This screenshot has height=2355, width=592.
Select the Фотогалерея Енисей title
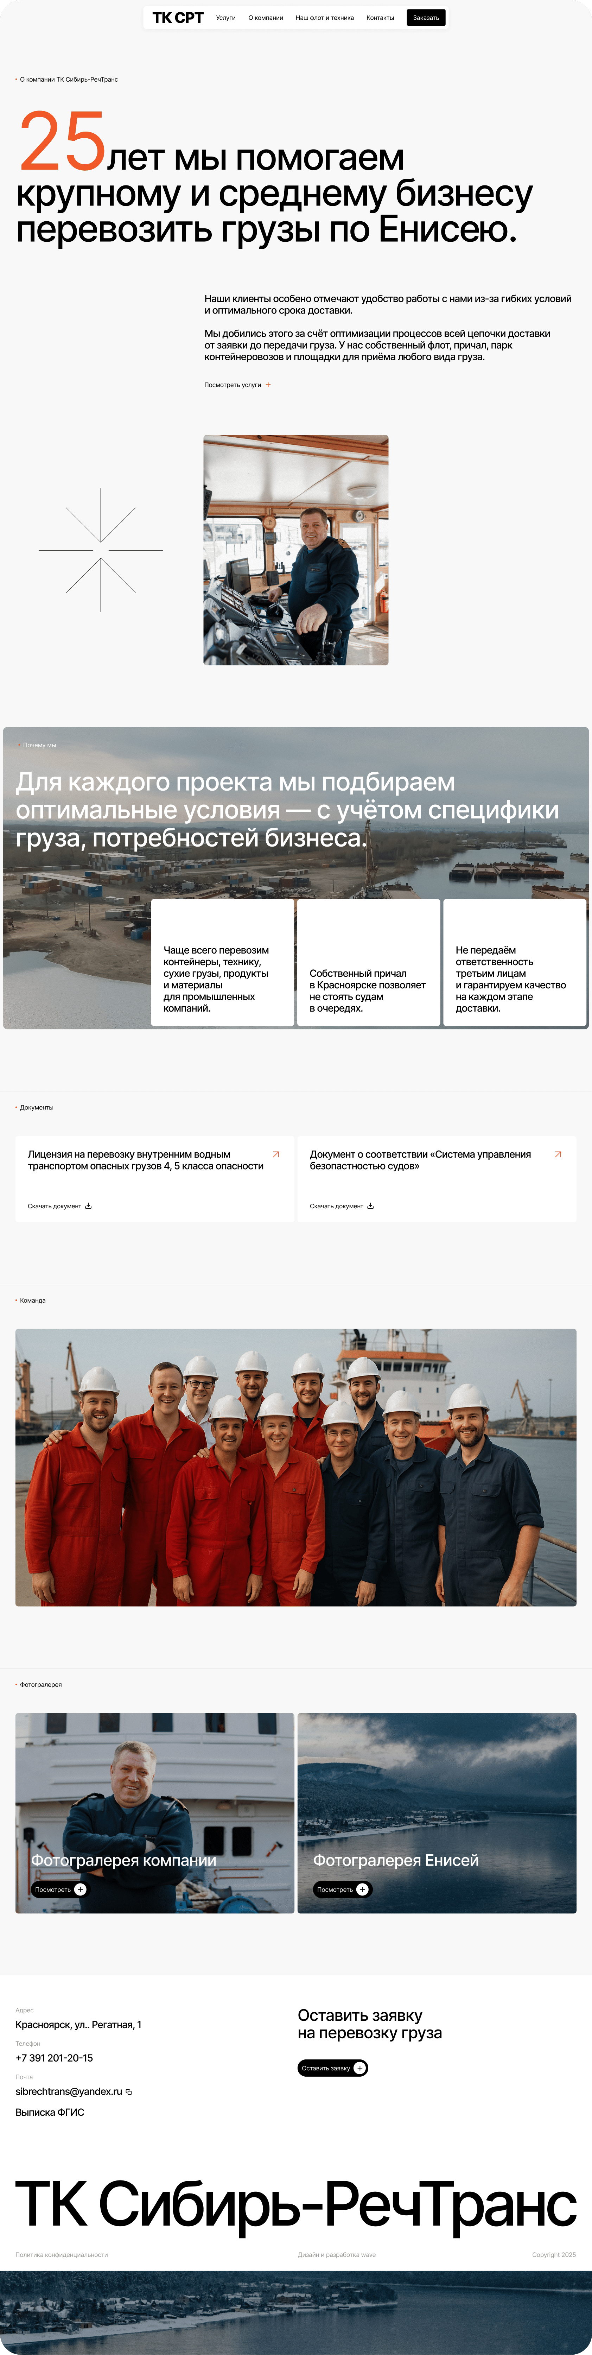(x=396, y=1860)
